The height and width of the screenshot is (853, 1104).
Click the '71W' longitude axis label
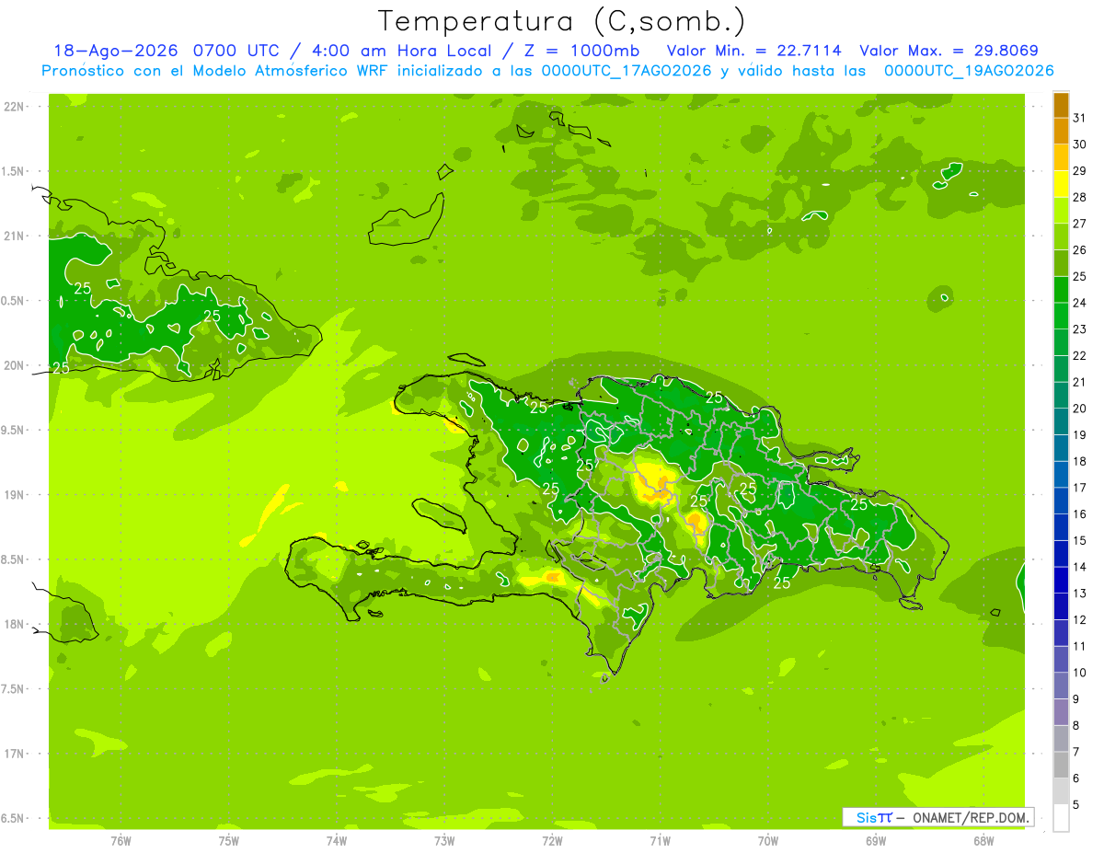coord(660,841)
